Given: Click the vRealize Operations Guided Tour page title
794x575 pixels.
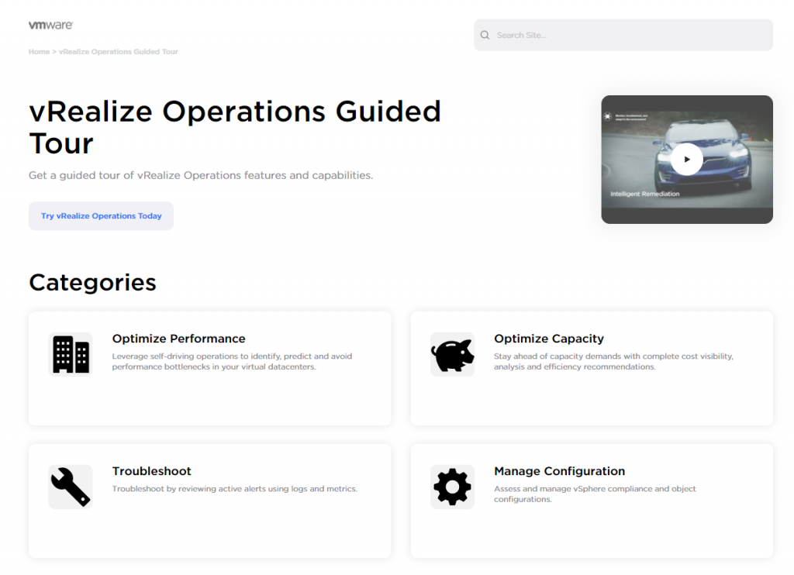Looking at the screenshot, I should pos(235,126).
